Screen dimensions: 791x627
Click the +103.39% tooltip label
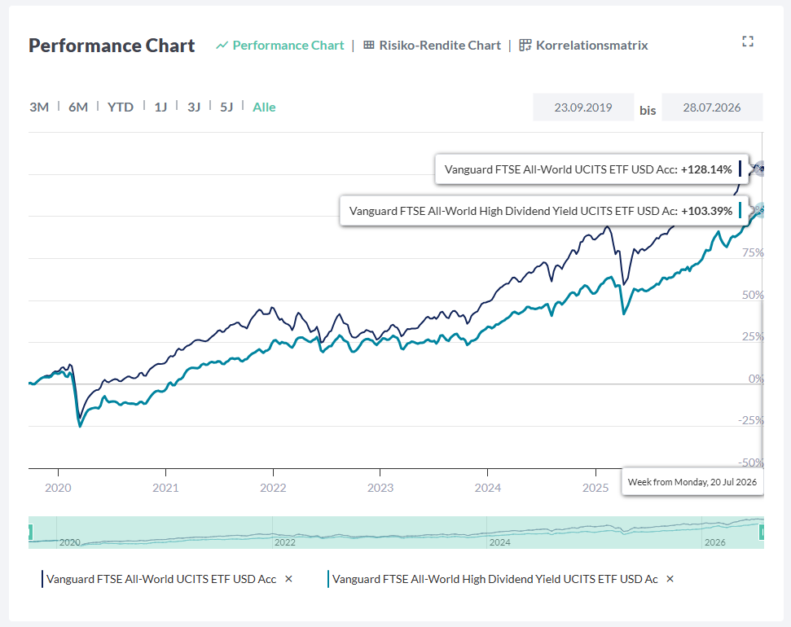click(x=544, y=211)
